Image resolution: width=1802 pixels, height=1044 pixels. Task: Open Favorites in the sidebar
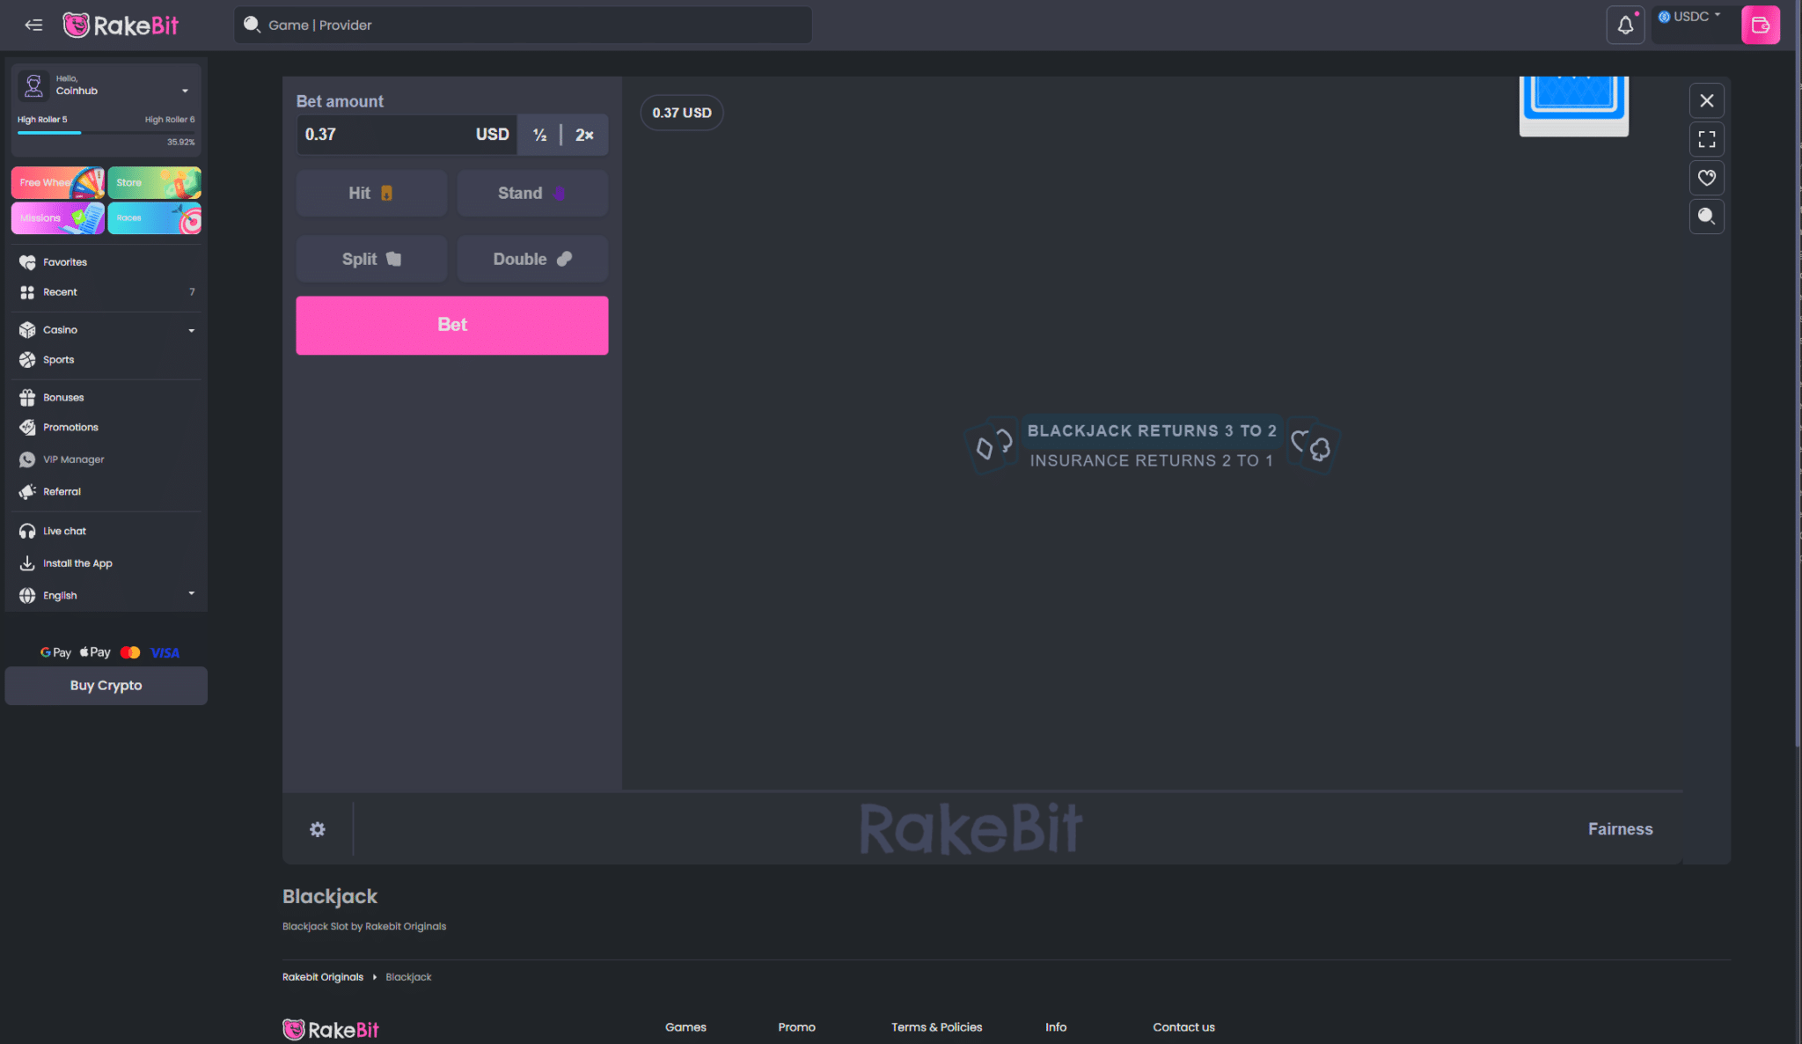106,262
